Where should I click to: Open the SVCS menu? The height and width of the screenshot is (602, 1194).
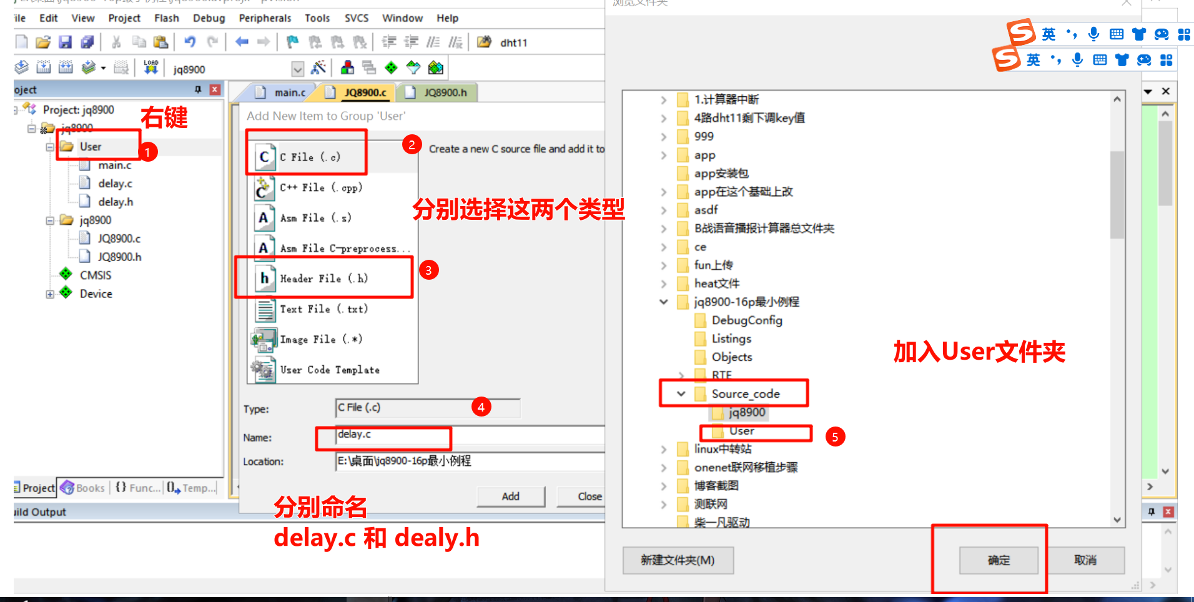tap(357, 18)
